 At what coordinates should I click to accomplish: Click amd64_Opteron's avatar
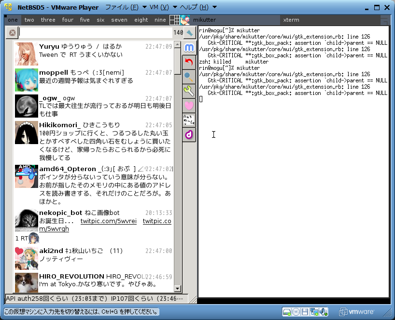pos(27,176)
